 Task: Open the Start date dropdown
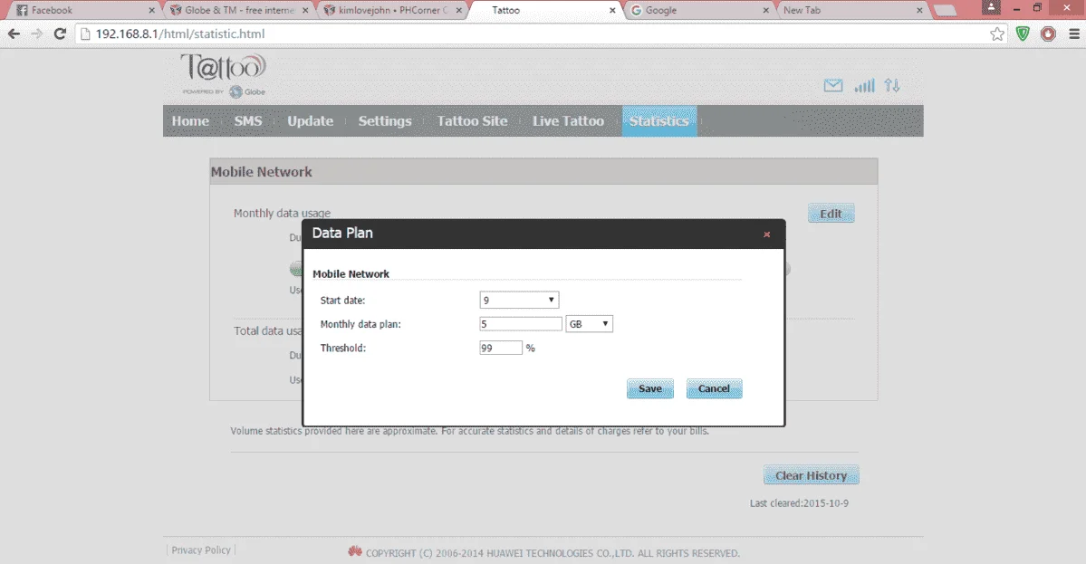pos(520,301)
